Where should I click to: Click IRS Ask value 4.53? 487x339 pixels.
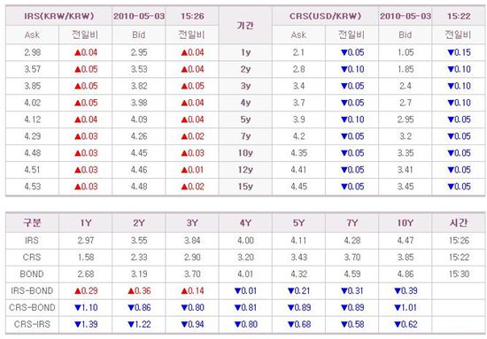[x=32, y=187]
